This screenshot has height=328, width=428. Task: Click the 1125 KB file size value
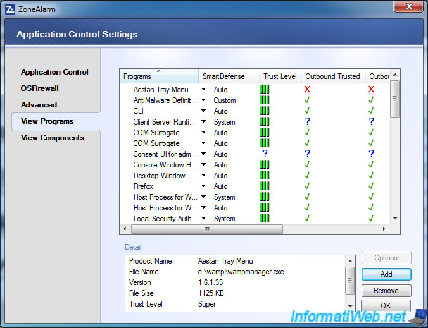coord(211,293)
